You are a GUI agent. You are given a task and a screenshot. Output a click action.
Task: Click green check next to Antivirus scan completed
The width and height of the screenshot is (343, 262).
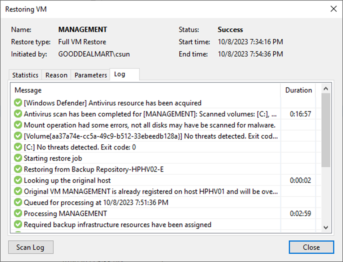tap(18, 114)
